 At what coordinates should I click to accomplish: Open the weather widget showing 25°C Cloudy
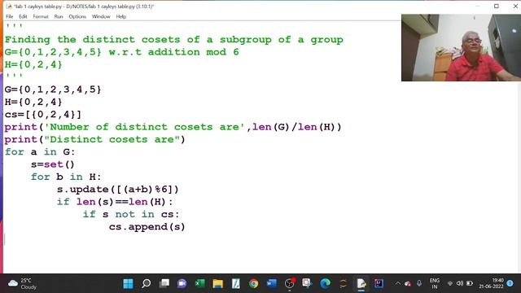tap(22, 283)
